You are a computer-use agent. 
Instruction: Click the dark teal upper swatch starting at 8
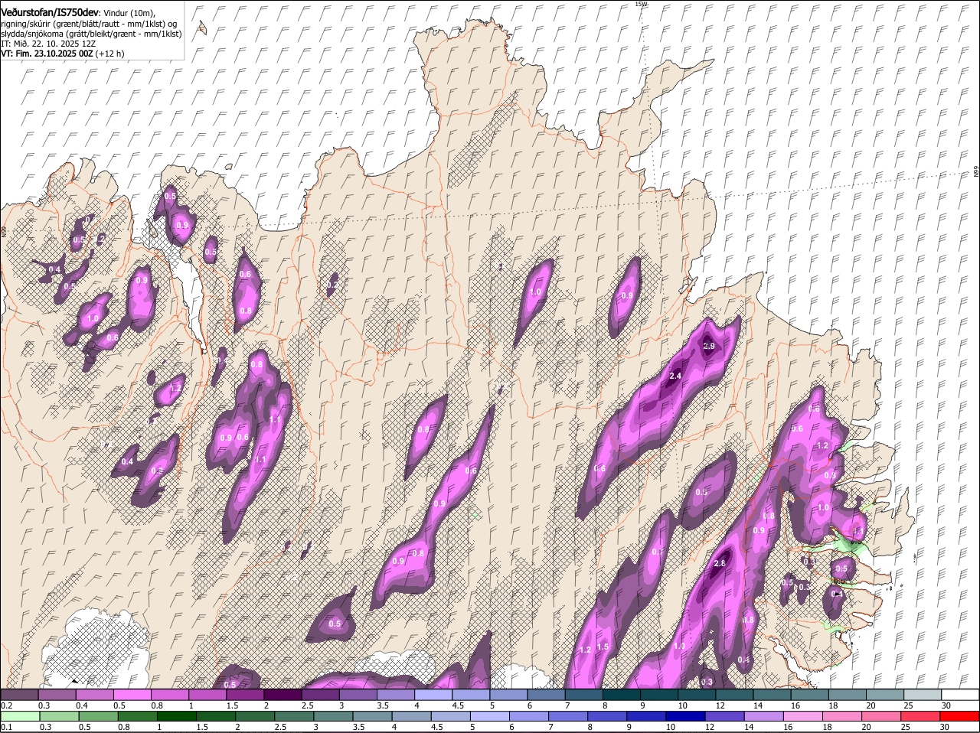point(621,695)
